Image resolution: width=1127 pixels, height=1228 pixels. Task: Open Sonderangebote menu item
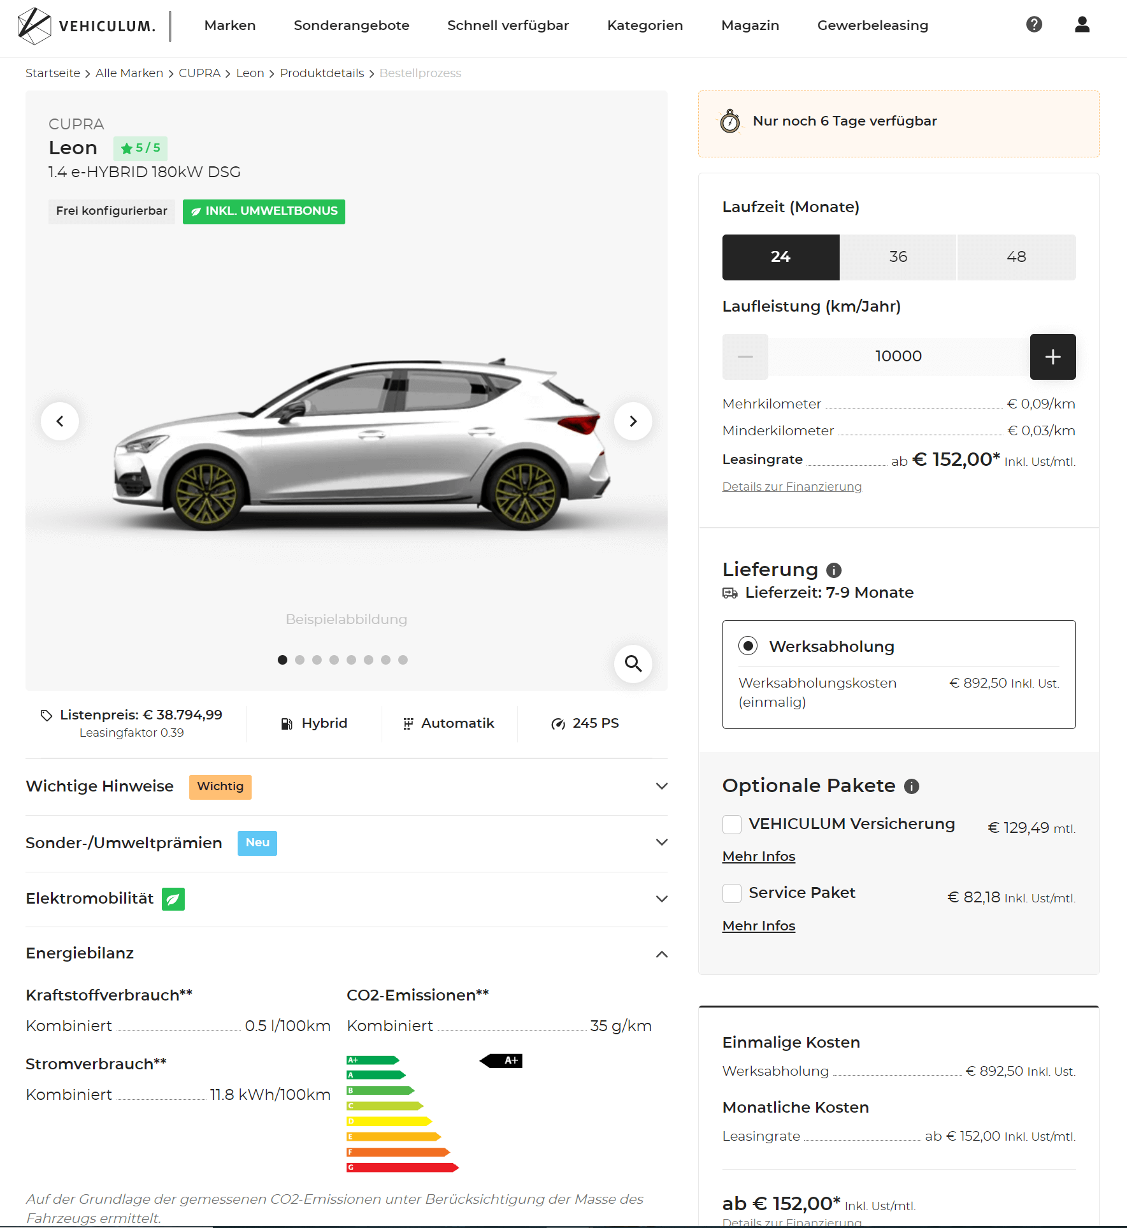tap(352, 25)
